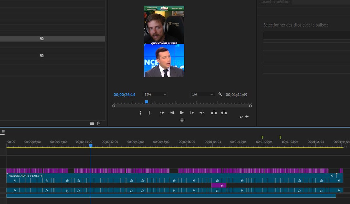Click the sequence icon in lower Project row

pos(42,55)
